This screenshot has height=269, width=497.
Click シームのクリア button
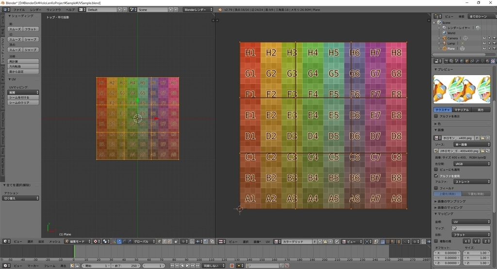click(23, 103)
